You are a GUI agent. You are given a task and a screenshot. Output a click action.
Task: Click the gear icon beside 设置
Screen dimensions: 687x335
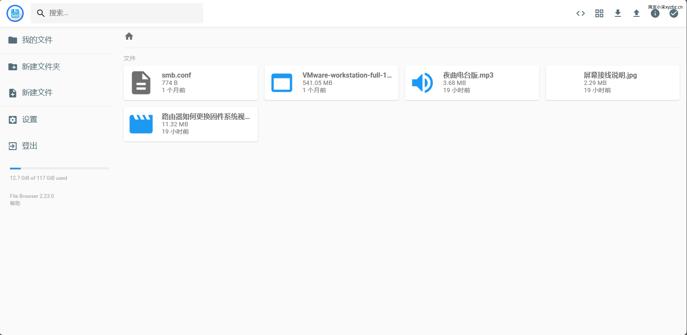[13, 120]
